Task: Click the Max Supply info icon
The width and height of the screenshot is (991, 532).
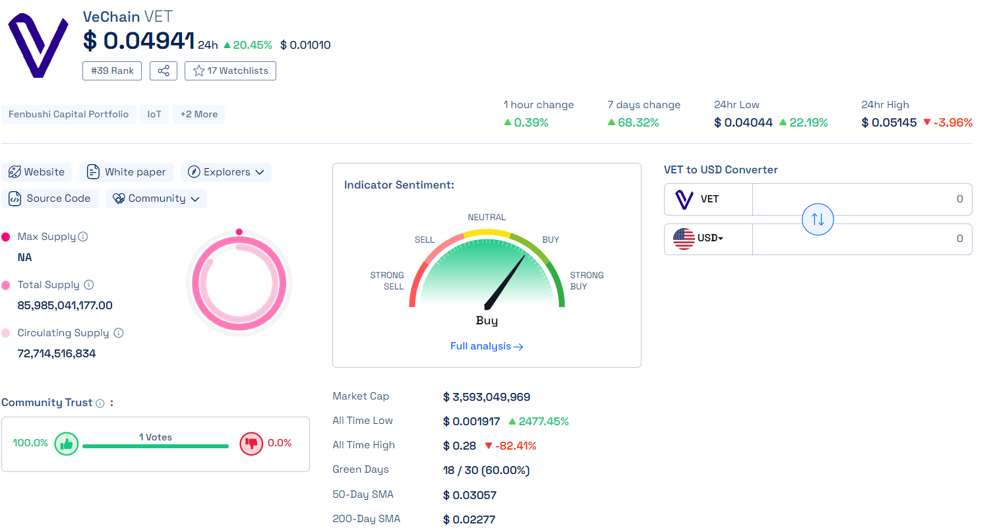Action: [83, 237]
